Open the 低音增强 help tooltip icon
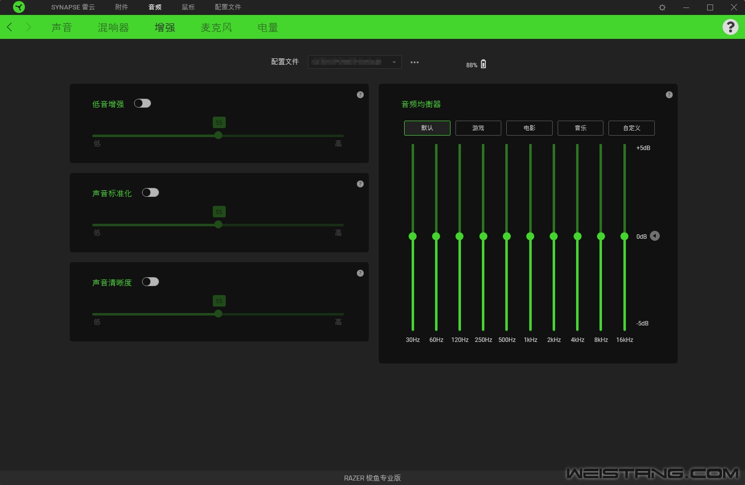This screenshot has height=485, width=745. (x=360, y=94)
